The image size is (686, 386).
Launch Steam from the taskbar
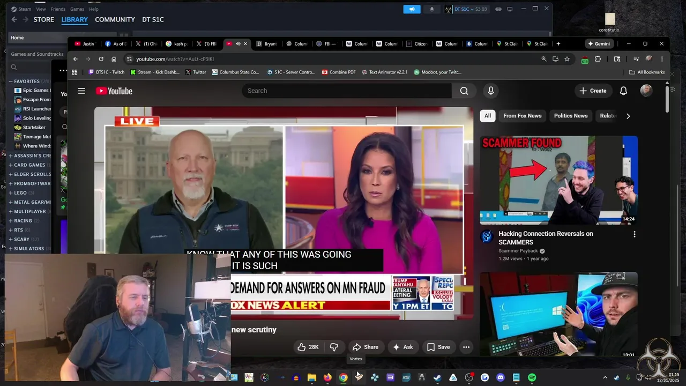437,377
